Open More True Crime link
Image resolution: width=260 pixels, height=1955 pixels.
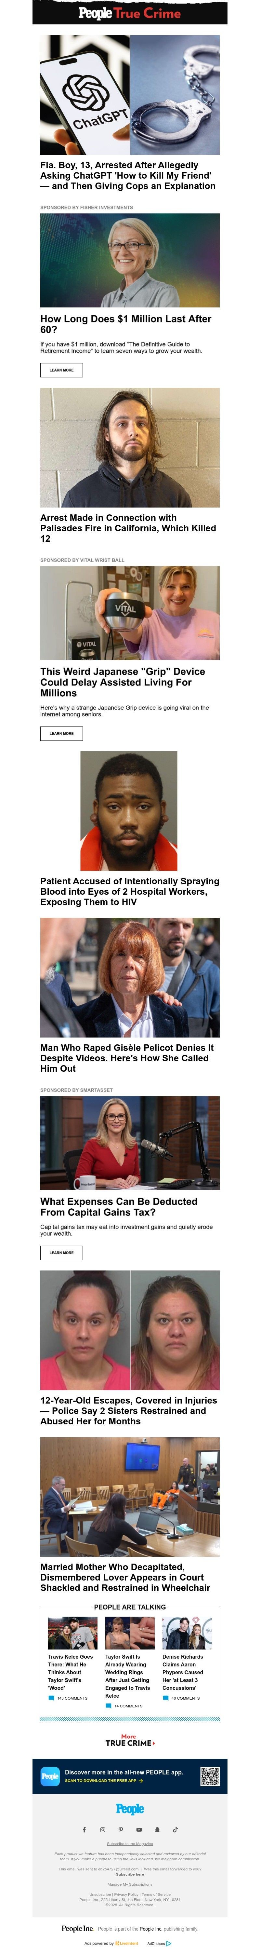point(130,1740)
